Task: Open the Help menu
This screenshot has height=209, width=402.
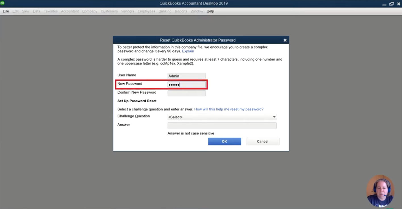Action: (x=210, y=11)
